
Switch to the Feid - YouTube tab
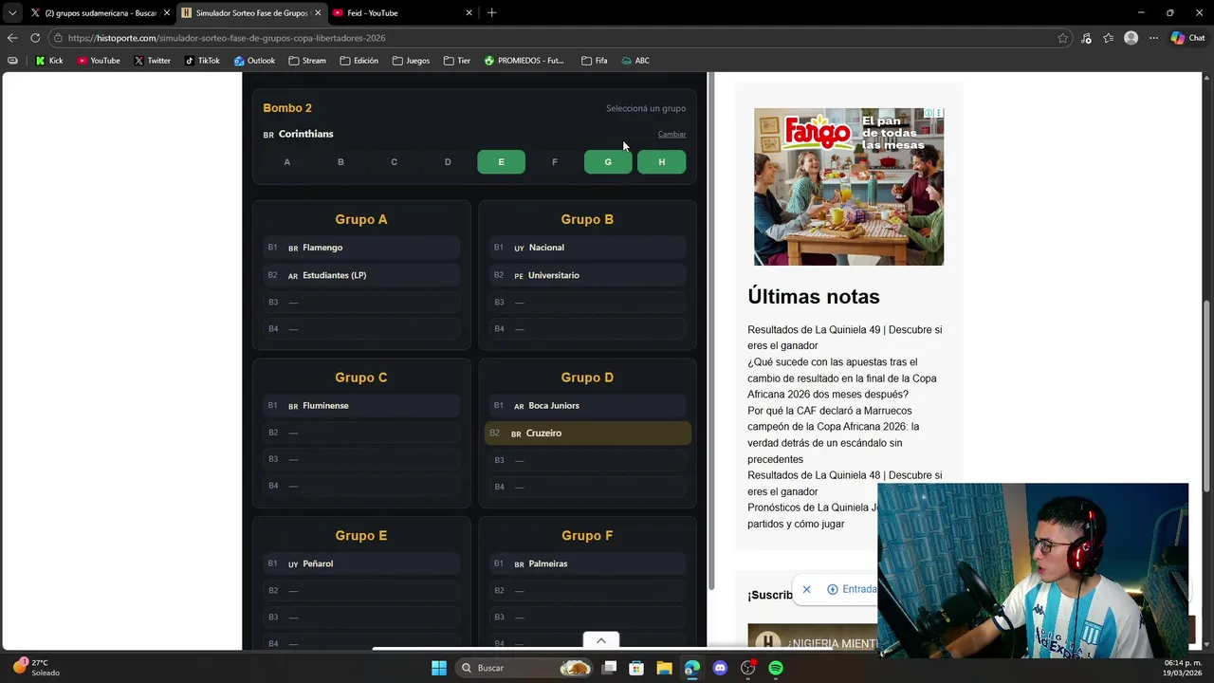click(x=403, y=13)
